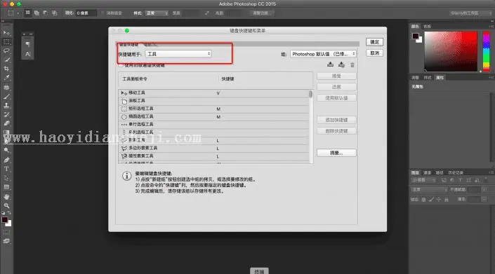This screenshot has width=495, height=274.
Task: Click the 使用默认值 button
Action: tap(336, 98)
